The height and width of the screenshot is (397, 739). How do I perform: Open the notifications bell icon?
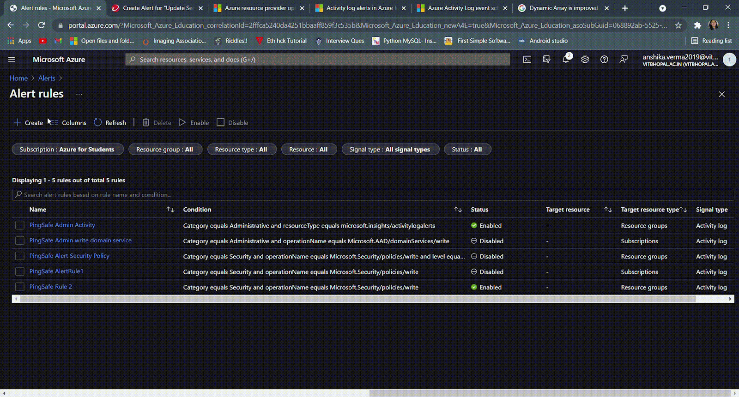pos(566,60)
